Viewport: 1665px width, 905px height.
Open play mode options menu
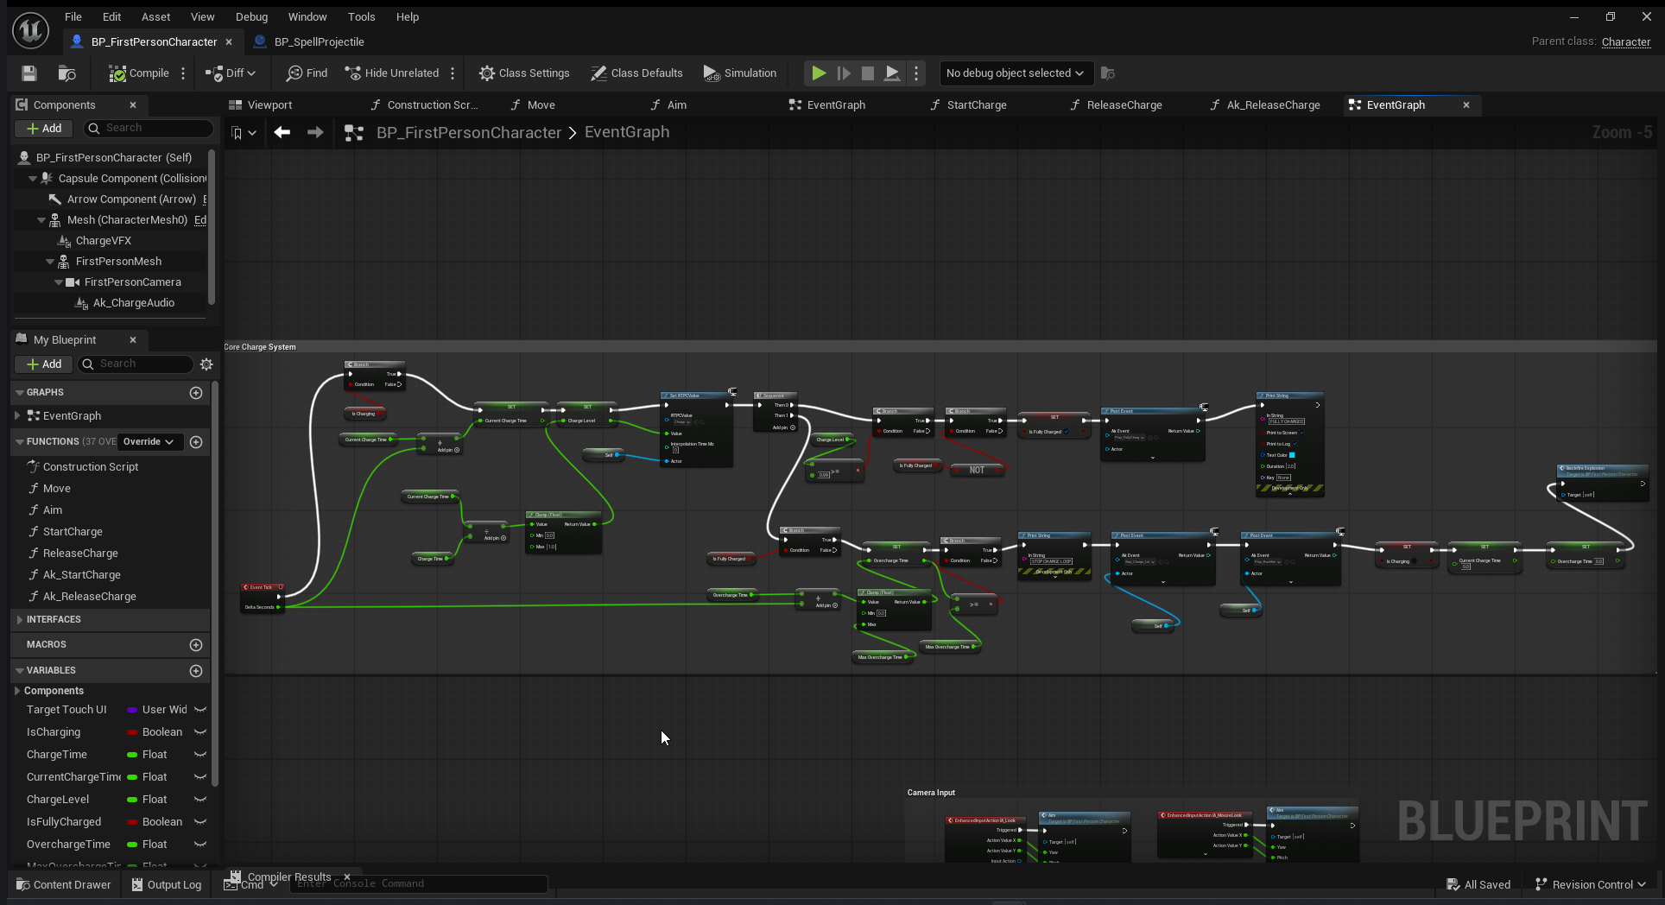pos(916,73)
